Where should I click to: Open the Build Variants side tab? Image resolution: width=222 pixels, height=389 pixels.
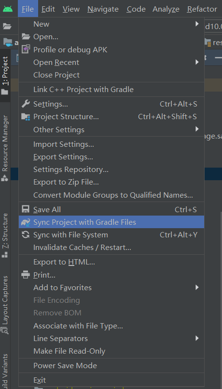pos(5,372)
